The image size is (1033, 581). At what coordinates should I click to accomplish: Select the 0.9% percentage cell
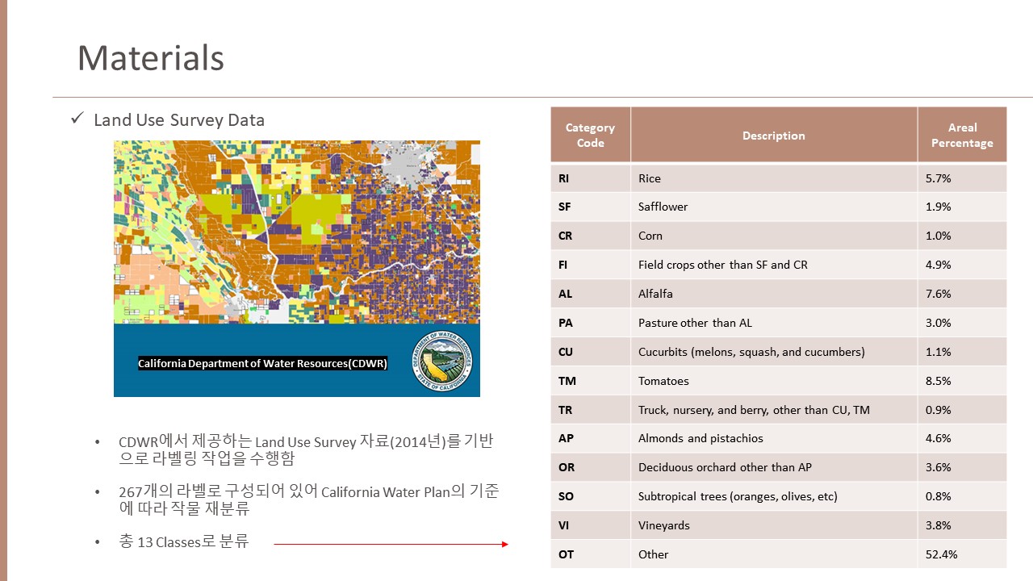click(x=962, y=410)
